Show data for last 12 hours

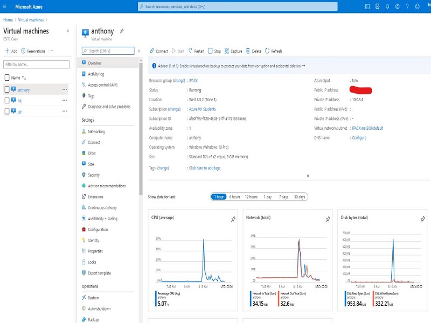click(251, 196)
